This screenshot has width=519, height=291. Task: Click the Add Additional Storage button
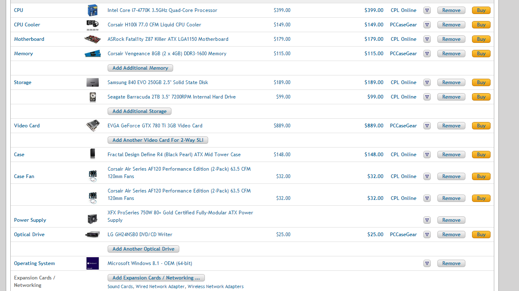coord(139,111)
